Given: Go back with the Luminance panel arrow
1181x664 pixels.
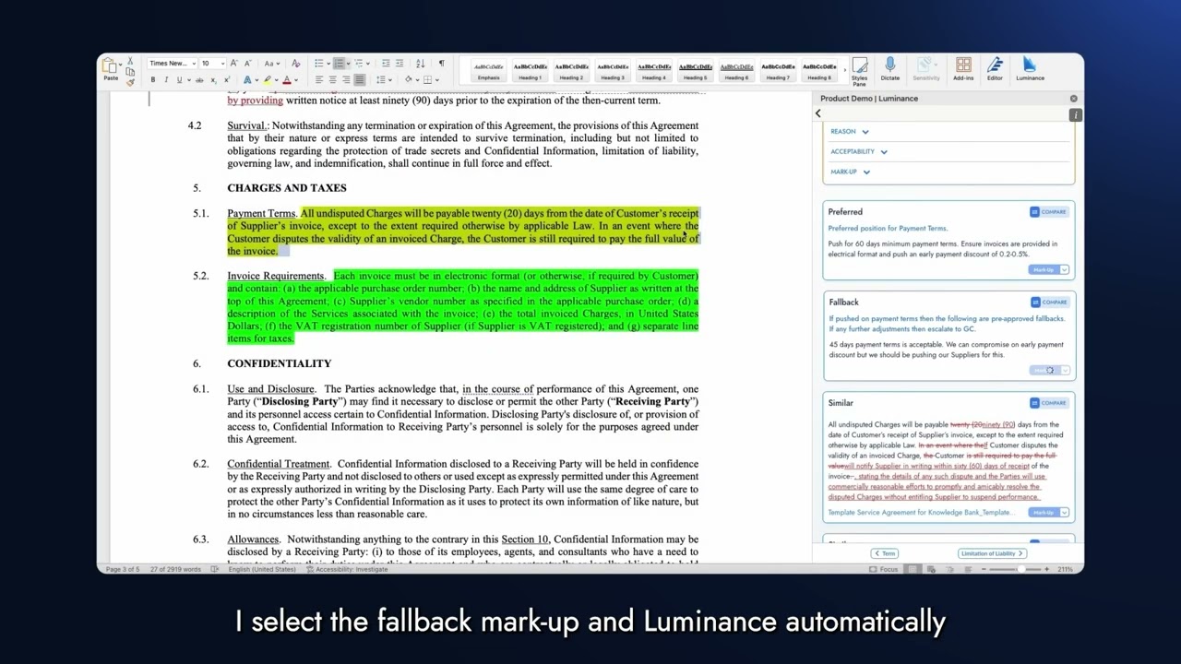Looking at the screenshot, I should click(817, 113).
